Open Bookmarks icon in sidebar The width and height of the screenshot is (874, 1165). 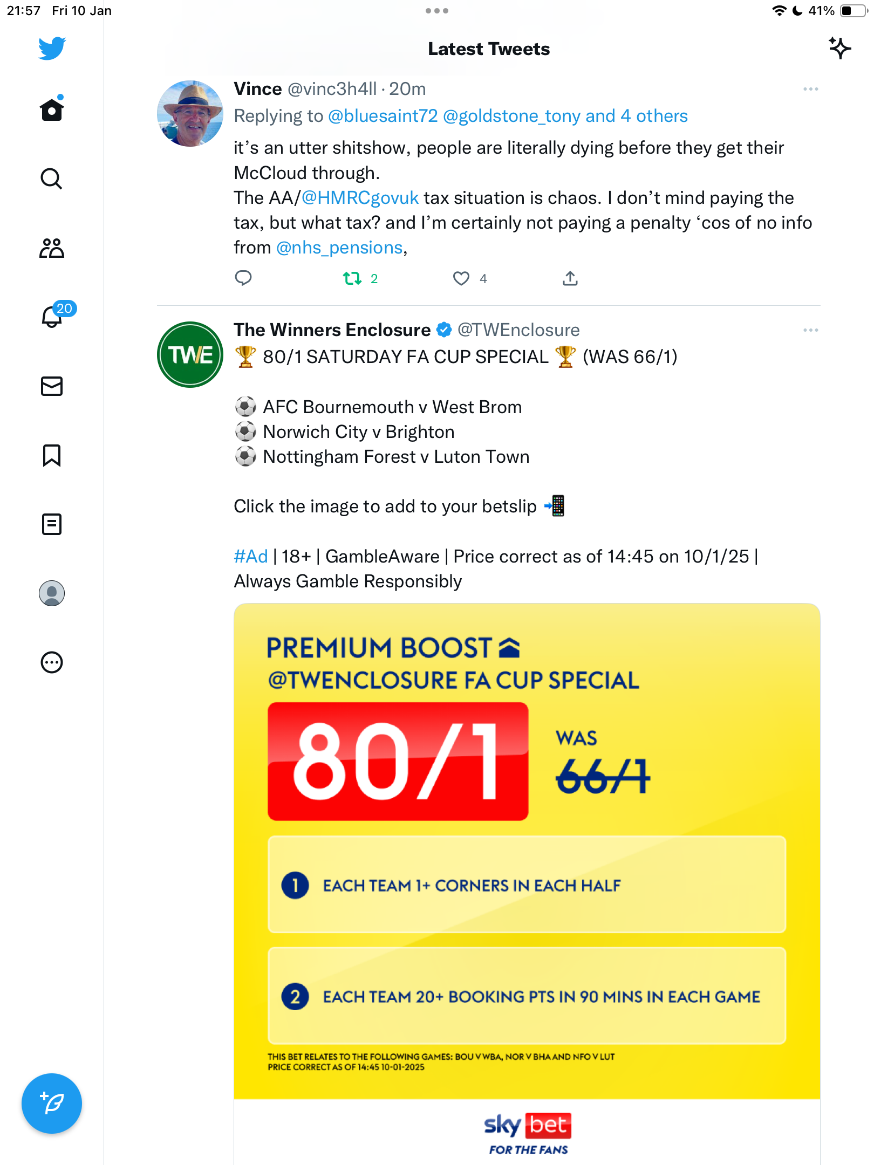(52, 455)
